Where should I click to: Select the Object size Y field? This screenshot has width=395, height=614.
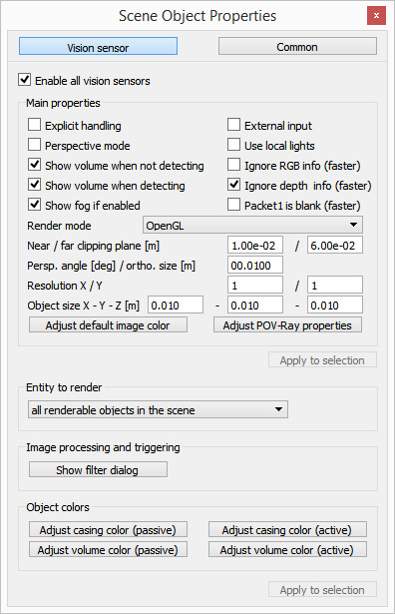pos(255,306)
